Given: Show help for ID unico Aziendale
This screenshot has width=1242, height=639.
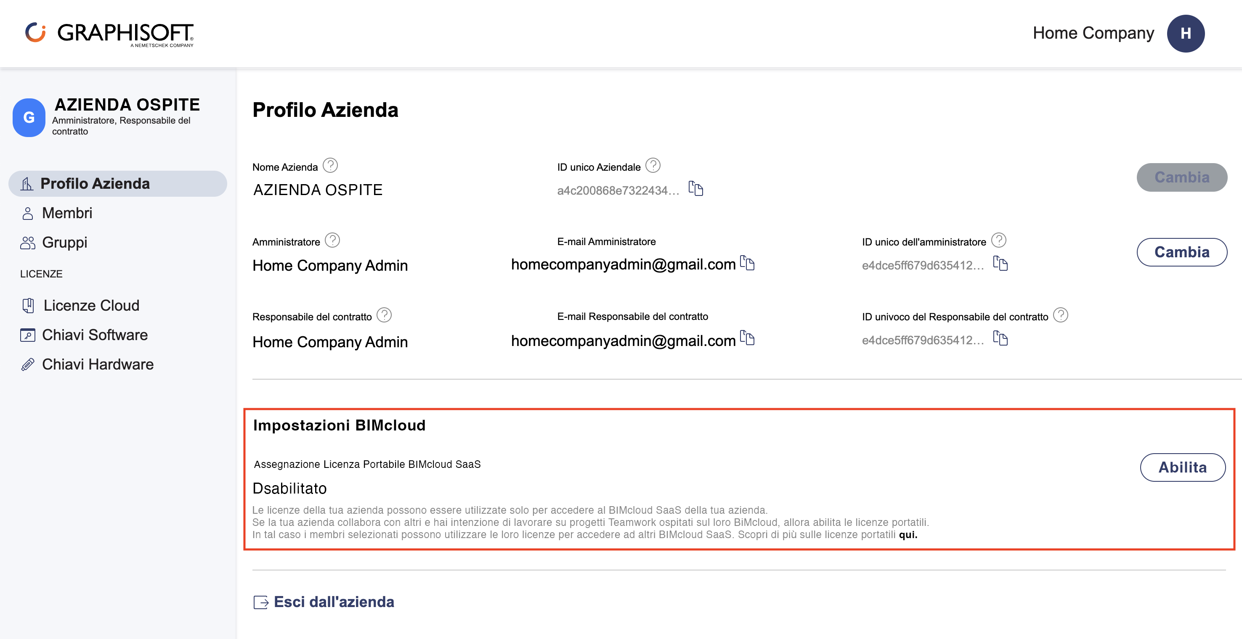Looking at the screenshot, I should 652,166.
